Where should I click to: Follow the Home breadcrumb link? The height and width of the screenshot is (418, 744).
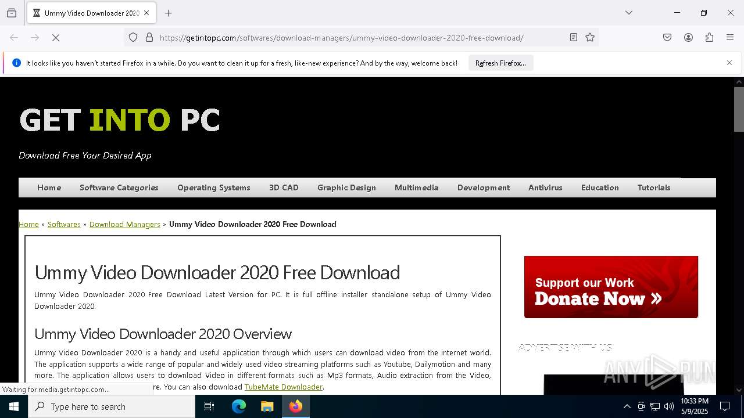pyautogui.click(x=28, y=224)
